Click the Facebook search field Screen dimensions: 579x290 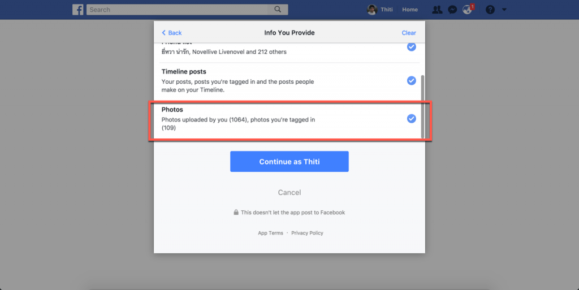(x=177, y=10)
